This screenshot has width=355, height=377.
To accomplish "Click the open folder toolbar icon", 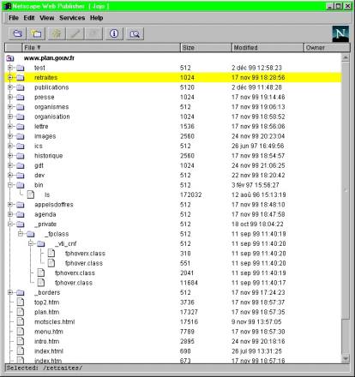I will pyautogui.click(x=18, y=33).
